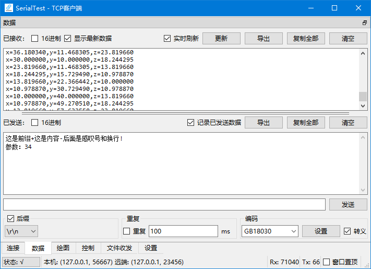Switch to the 控制 tab
The height and width of the screenshot is (269, 371).
point(88,248)
